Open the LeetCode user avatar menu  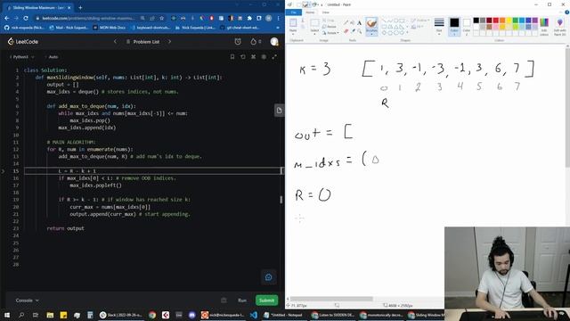coord(274,42)
